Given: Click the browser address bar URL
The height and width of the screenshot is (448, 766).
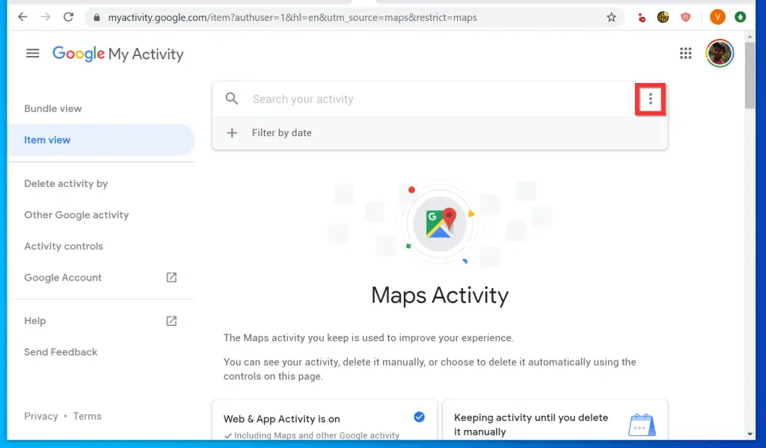Looking at the screenshot, I should coord(292,18).
